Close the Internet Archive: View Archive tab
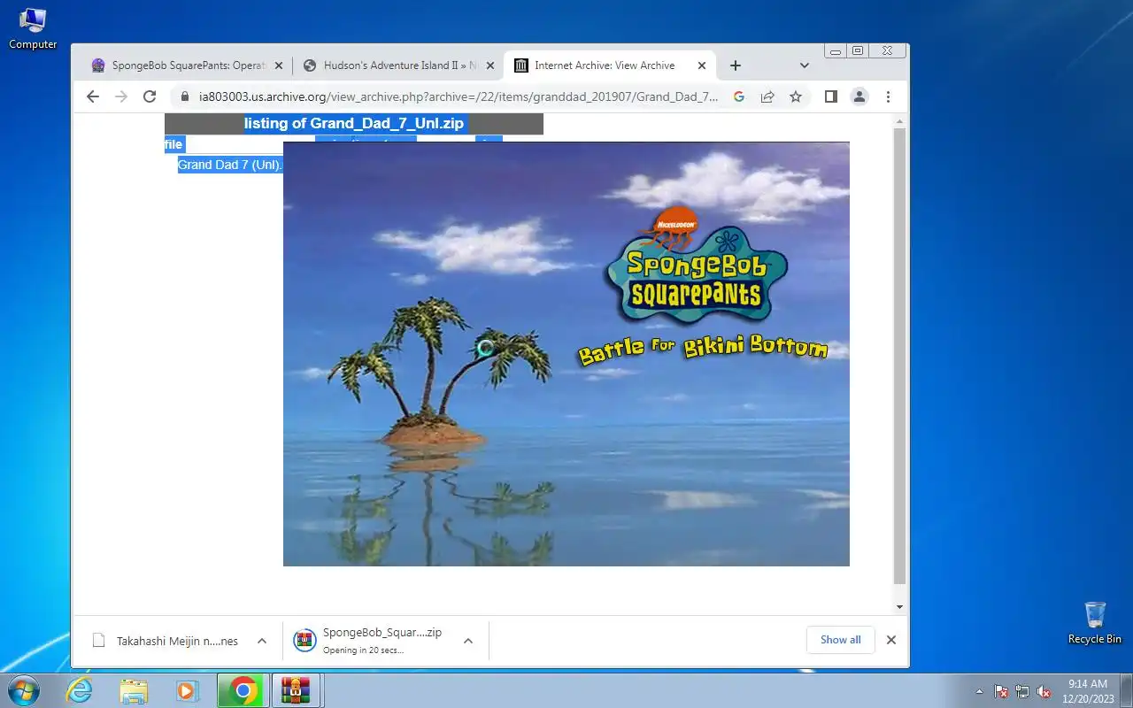This screenshot has height=708, width=1133. pos(702,65)
